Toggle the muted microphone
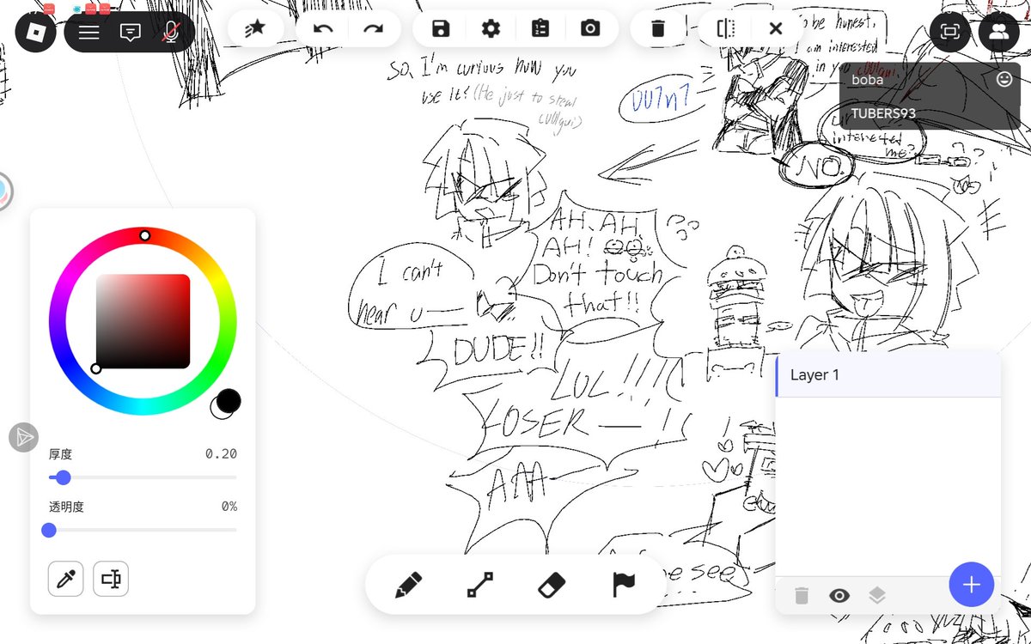 click(x=171, y=33)
